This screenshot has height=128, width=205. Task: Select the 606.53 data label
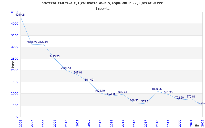134,100
